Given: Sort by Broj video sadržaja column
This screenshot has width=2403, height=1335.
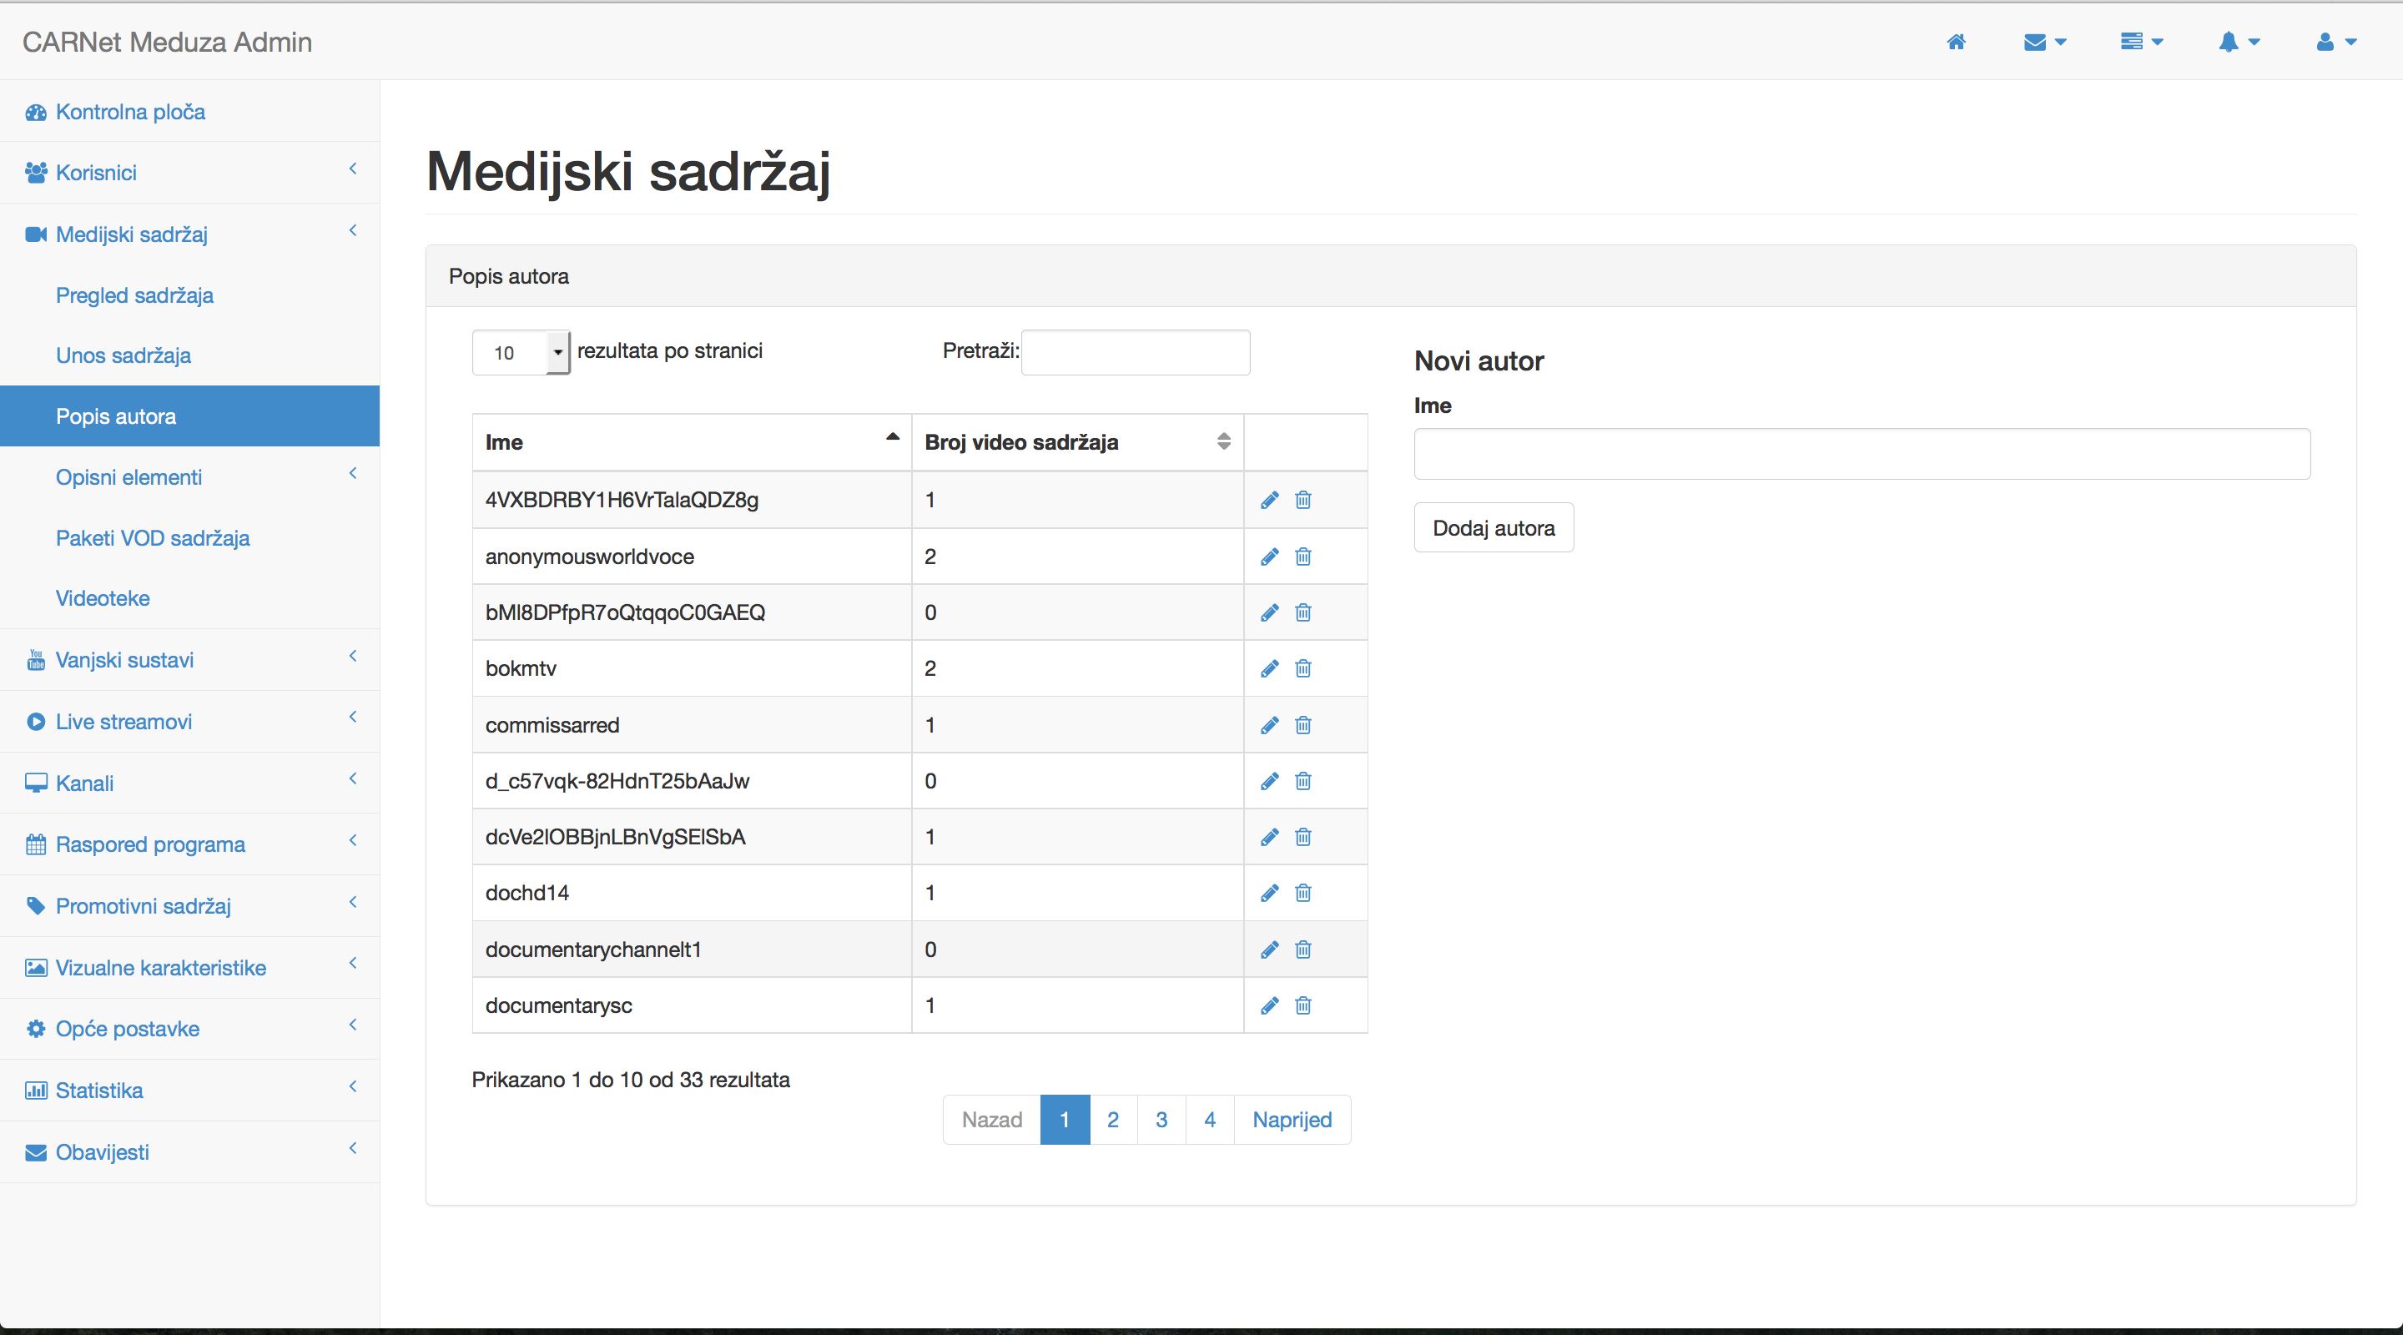Looking at the screenshot, I should [x=1077, y=442].
